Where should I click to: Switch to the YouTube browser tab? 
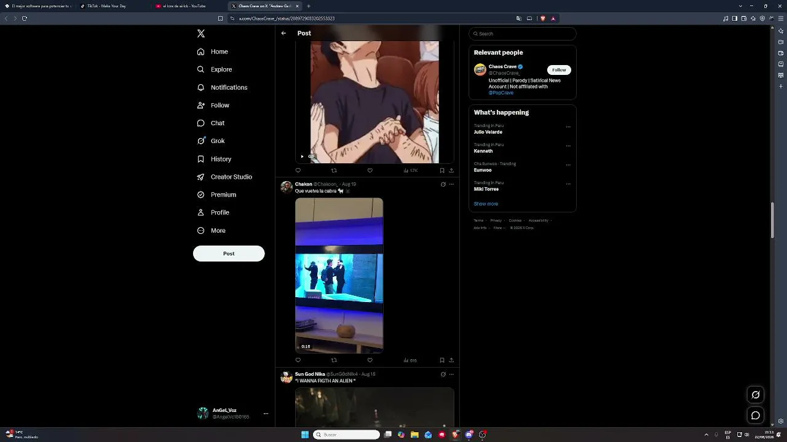189,6
